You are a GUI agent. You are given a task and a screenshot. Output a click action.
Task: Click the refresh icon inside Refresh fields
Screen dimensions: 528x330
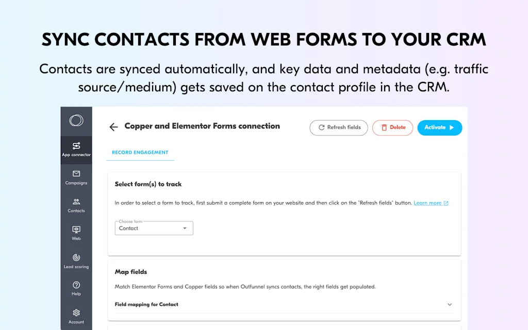(322, 127)
